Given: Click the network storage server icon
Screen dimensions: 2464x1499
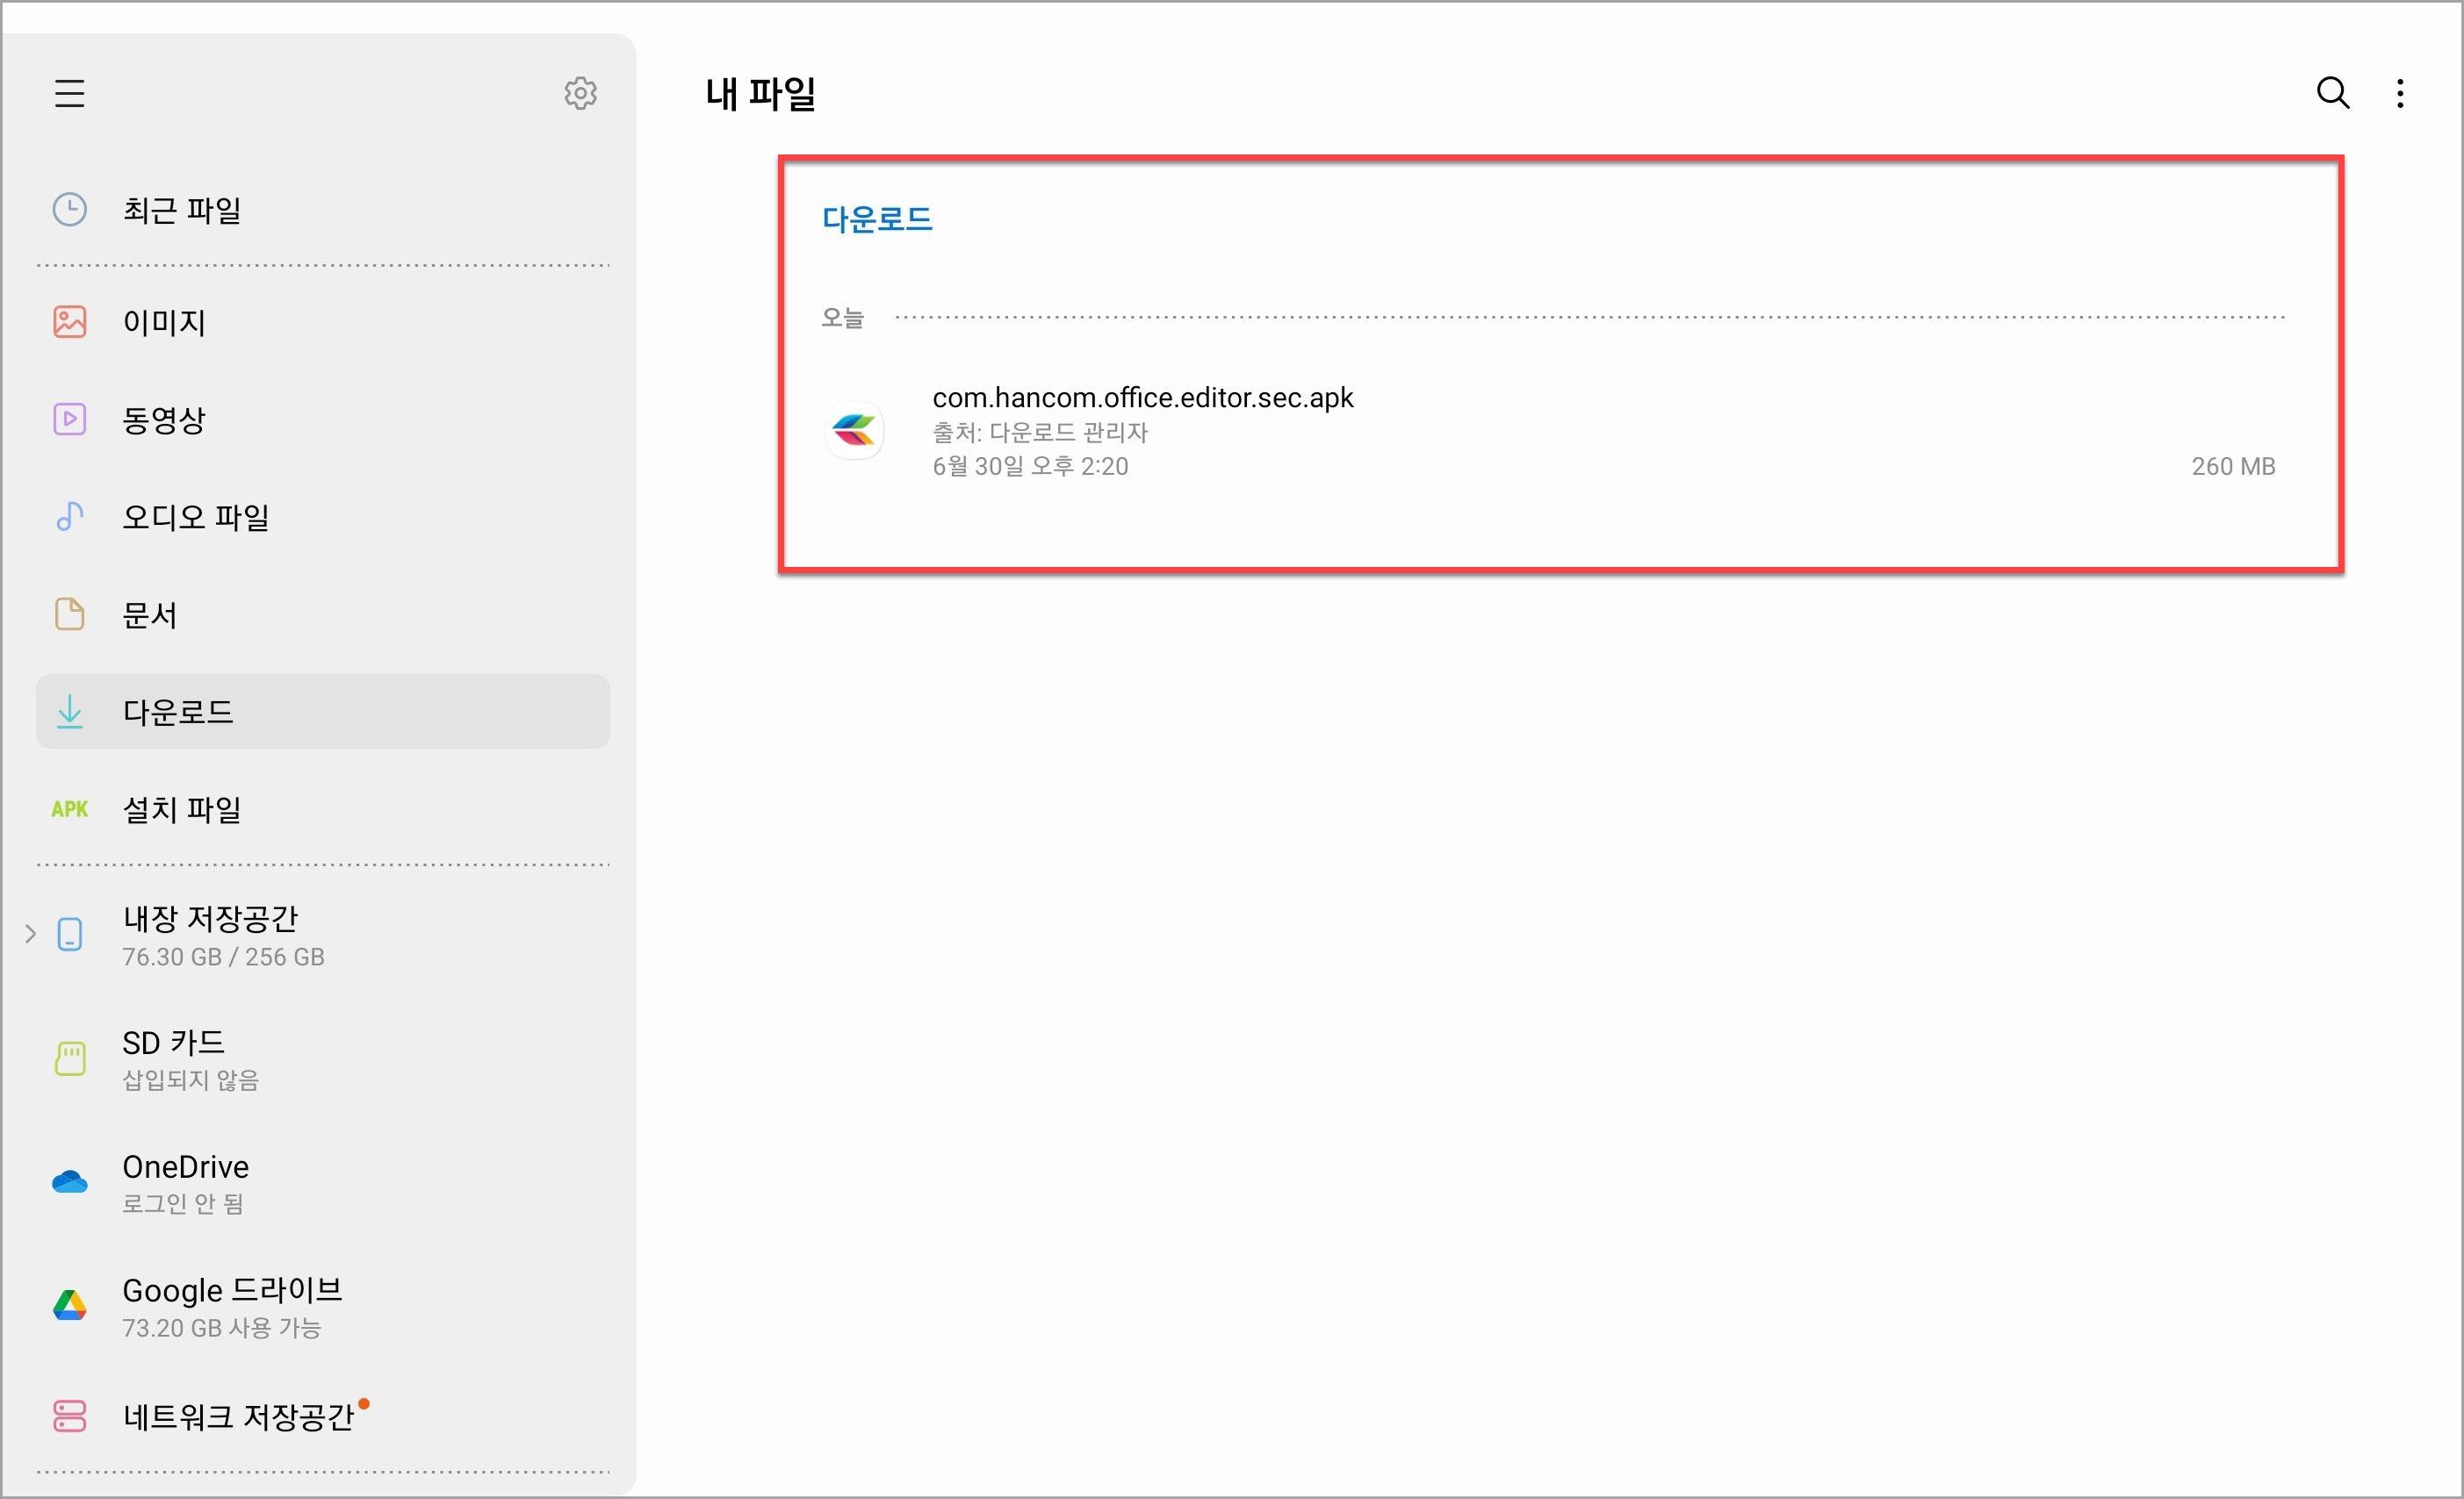Looking at the screenshot, I should tap(69, 1416).
